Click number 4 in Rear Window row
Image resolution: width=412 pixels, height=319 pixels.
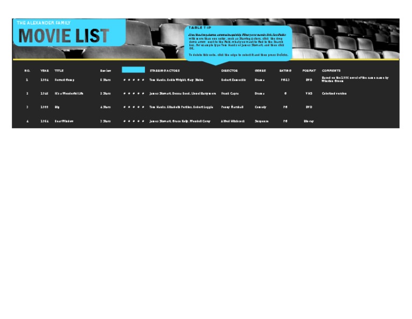(x=27, y=121)
